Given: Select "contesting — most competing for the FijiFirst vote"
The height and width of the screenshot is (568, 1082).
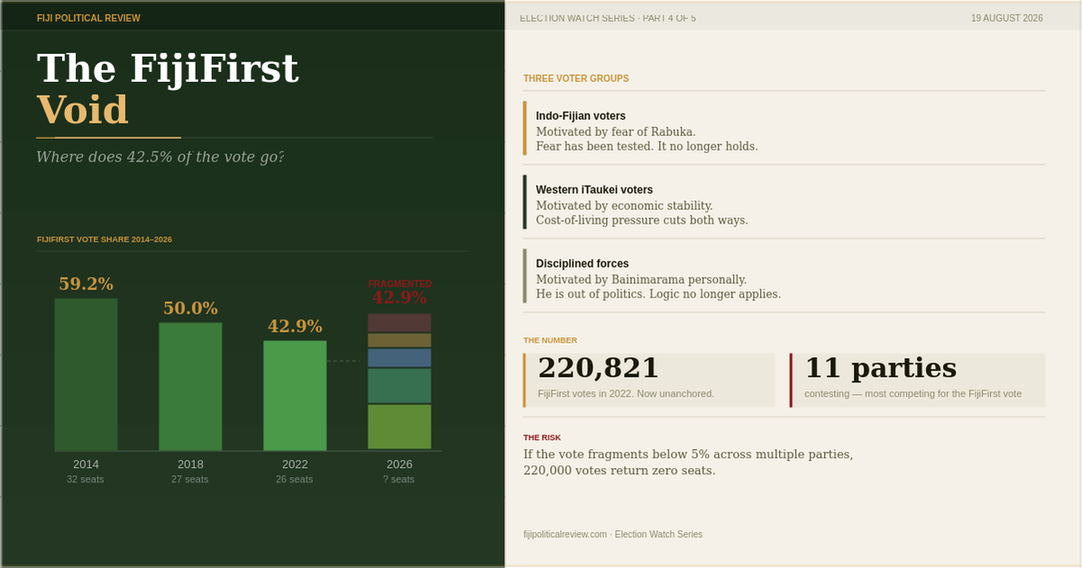Looking at the screenshot, I should point(912,394).
